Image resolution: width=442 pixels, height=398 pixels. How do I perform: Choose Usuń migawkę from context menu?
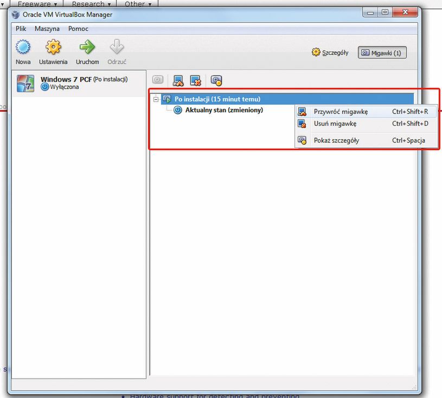[367, 124]
